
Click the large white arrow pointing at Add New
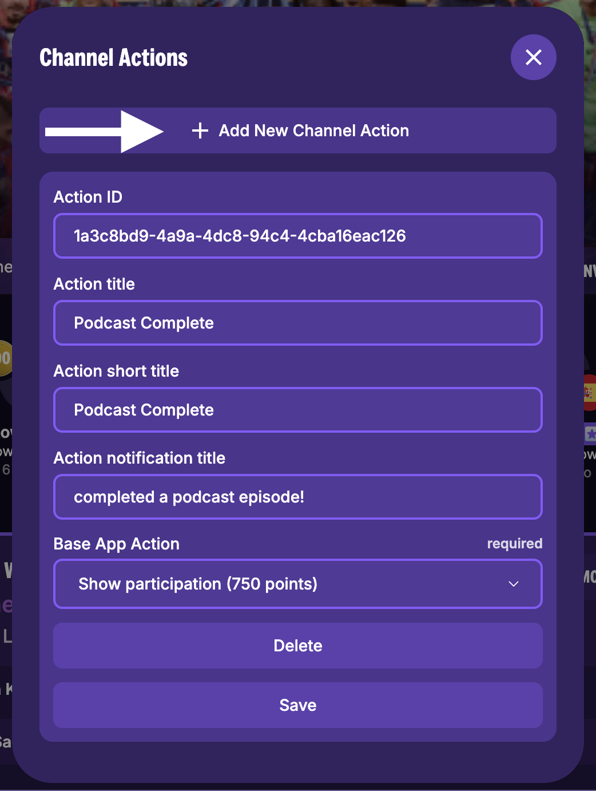pyautogui.click(x=103, y=130)
